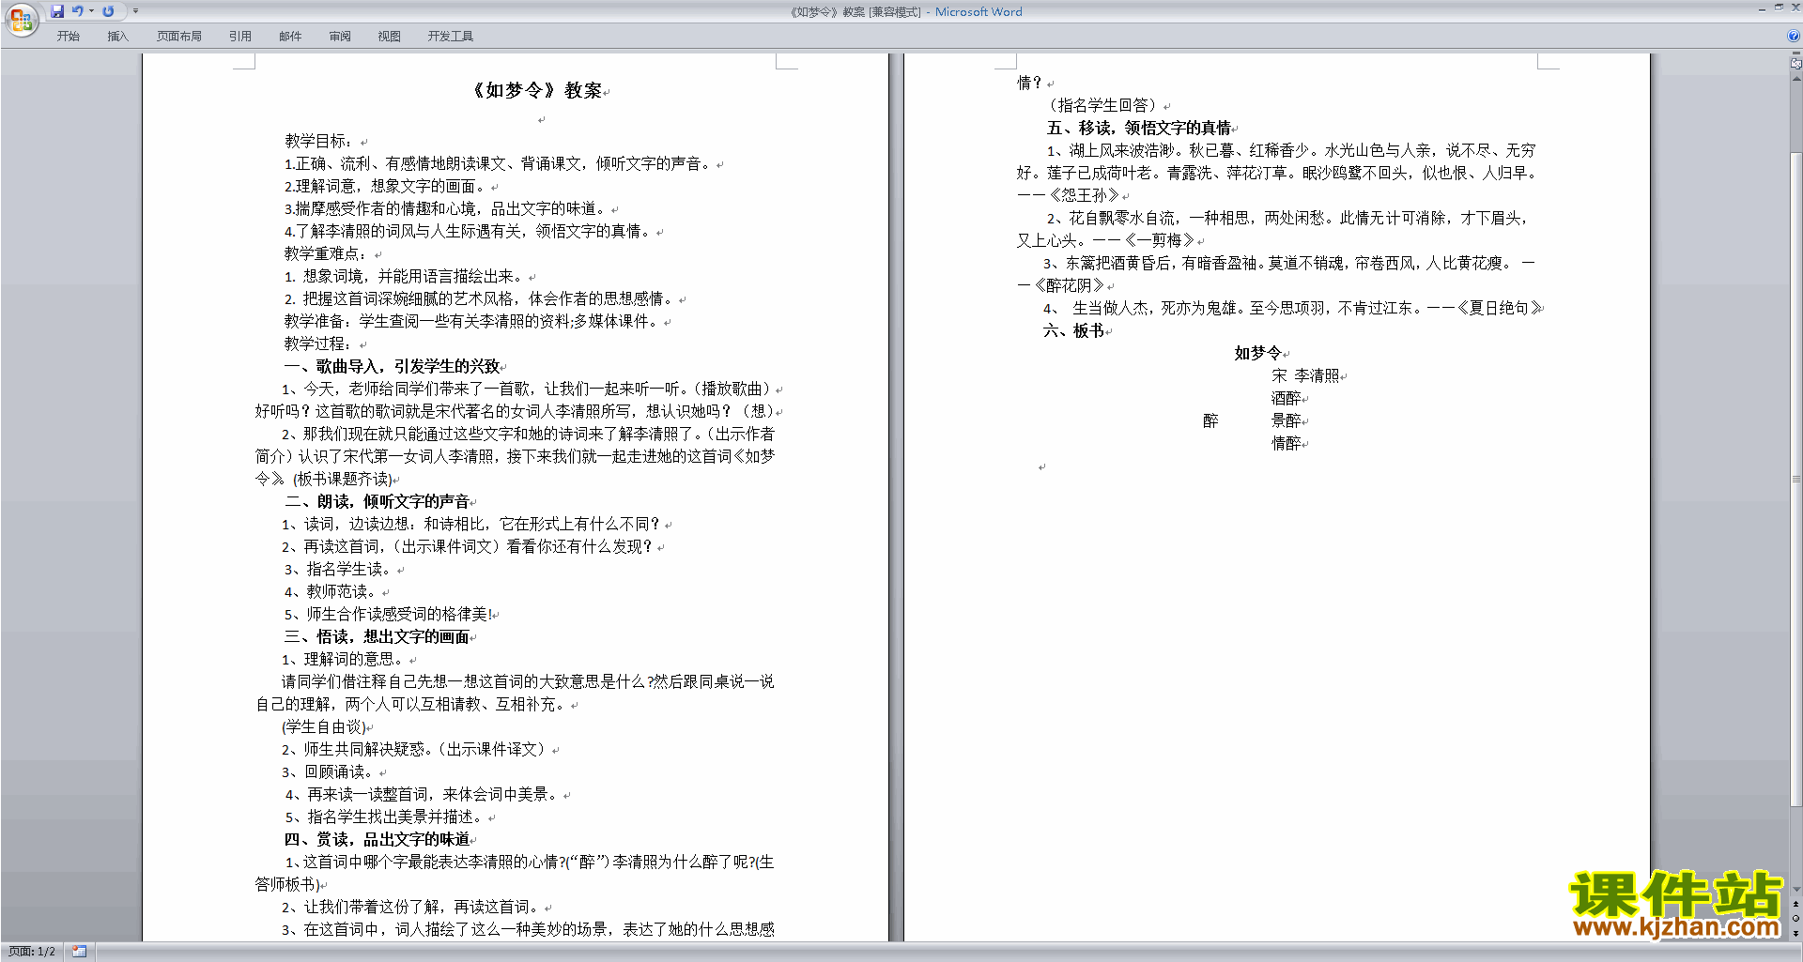Click the line (学生自由谈)
This screenshot has height=962, width=1803.
point(324,726)
